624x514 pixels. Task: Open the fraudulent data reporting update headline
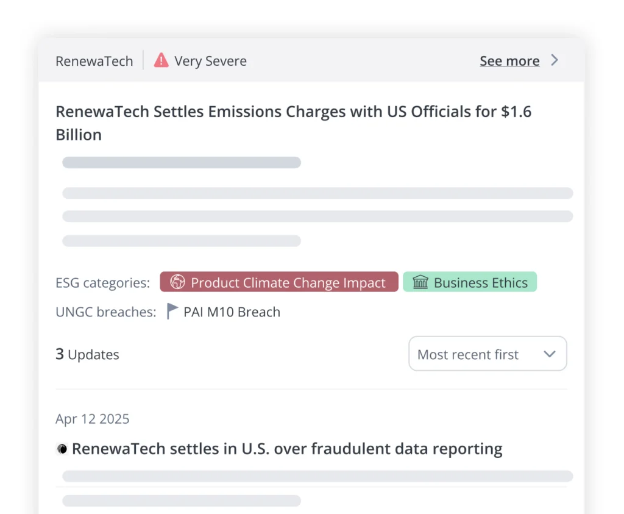pos(287,449)
